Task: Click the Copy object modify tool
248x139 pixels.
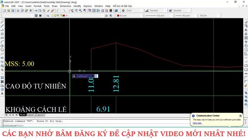Action: coord(246,26)
